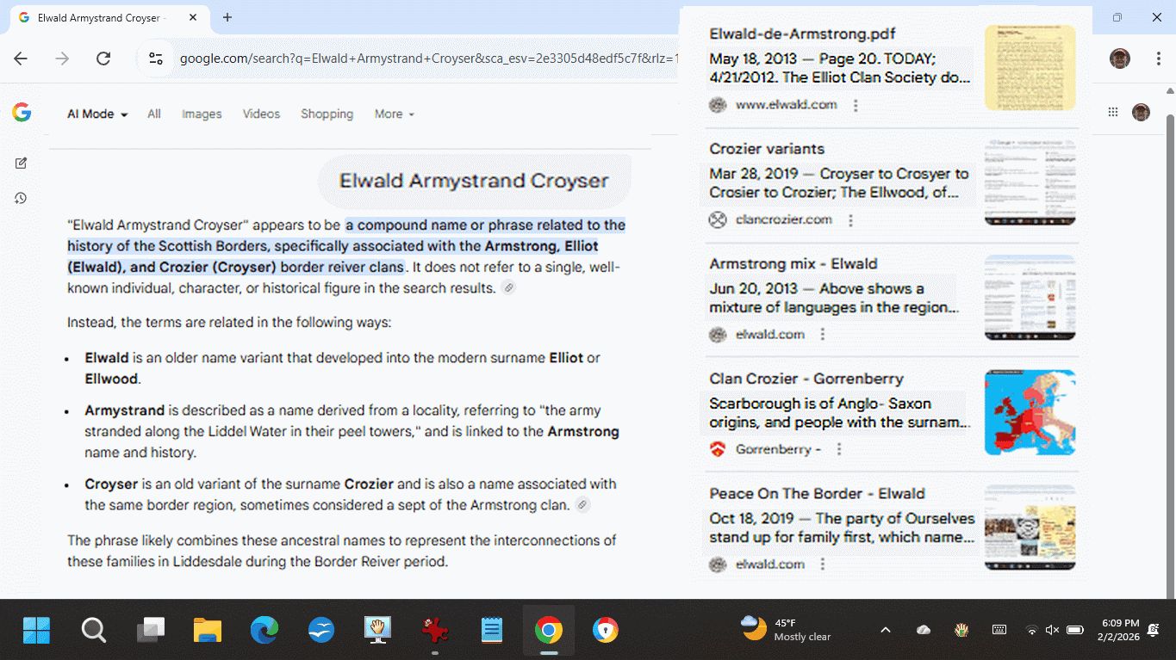Click the site info icon in address bar

tap(156, 59)
